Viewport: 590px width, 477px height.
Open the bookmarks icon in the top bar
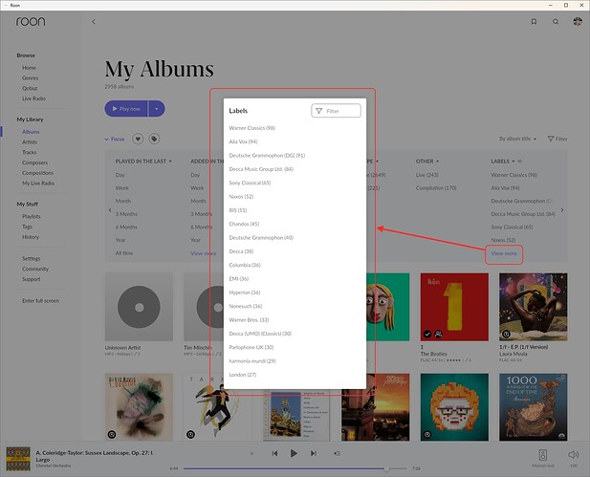click(x=534, y=22)
